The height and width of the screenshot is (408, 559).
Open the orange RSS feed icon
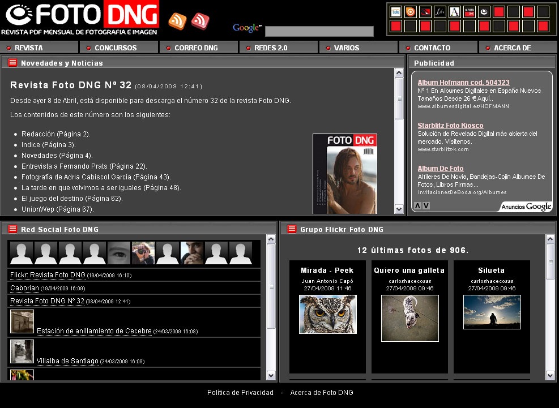pyautogui.click(x=177, y=21)
